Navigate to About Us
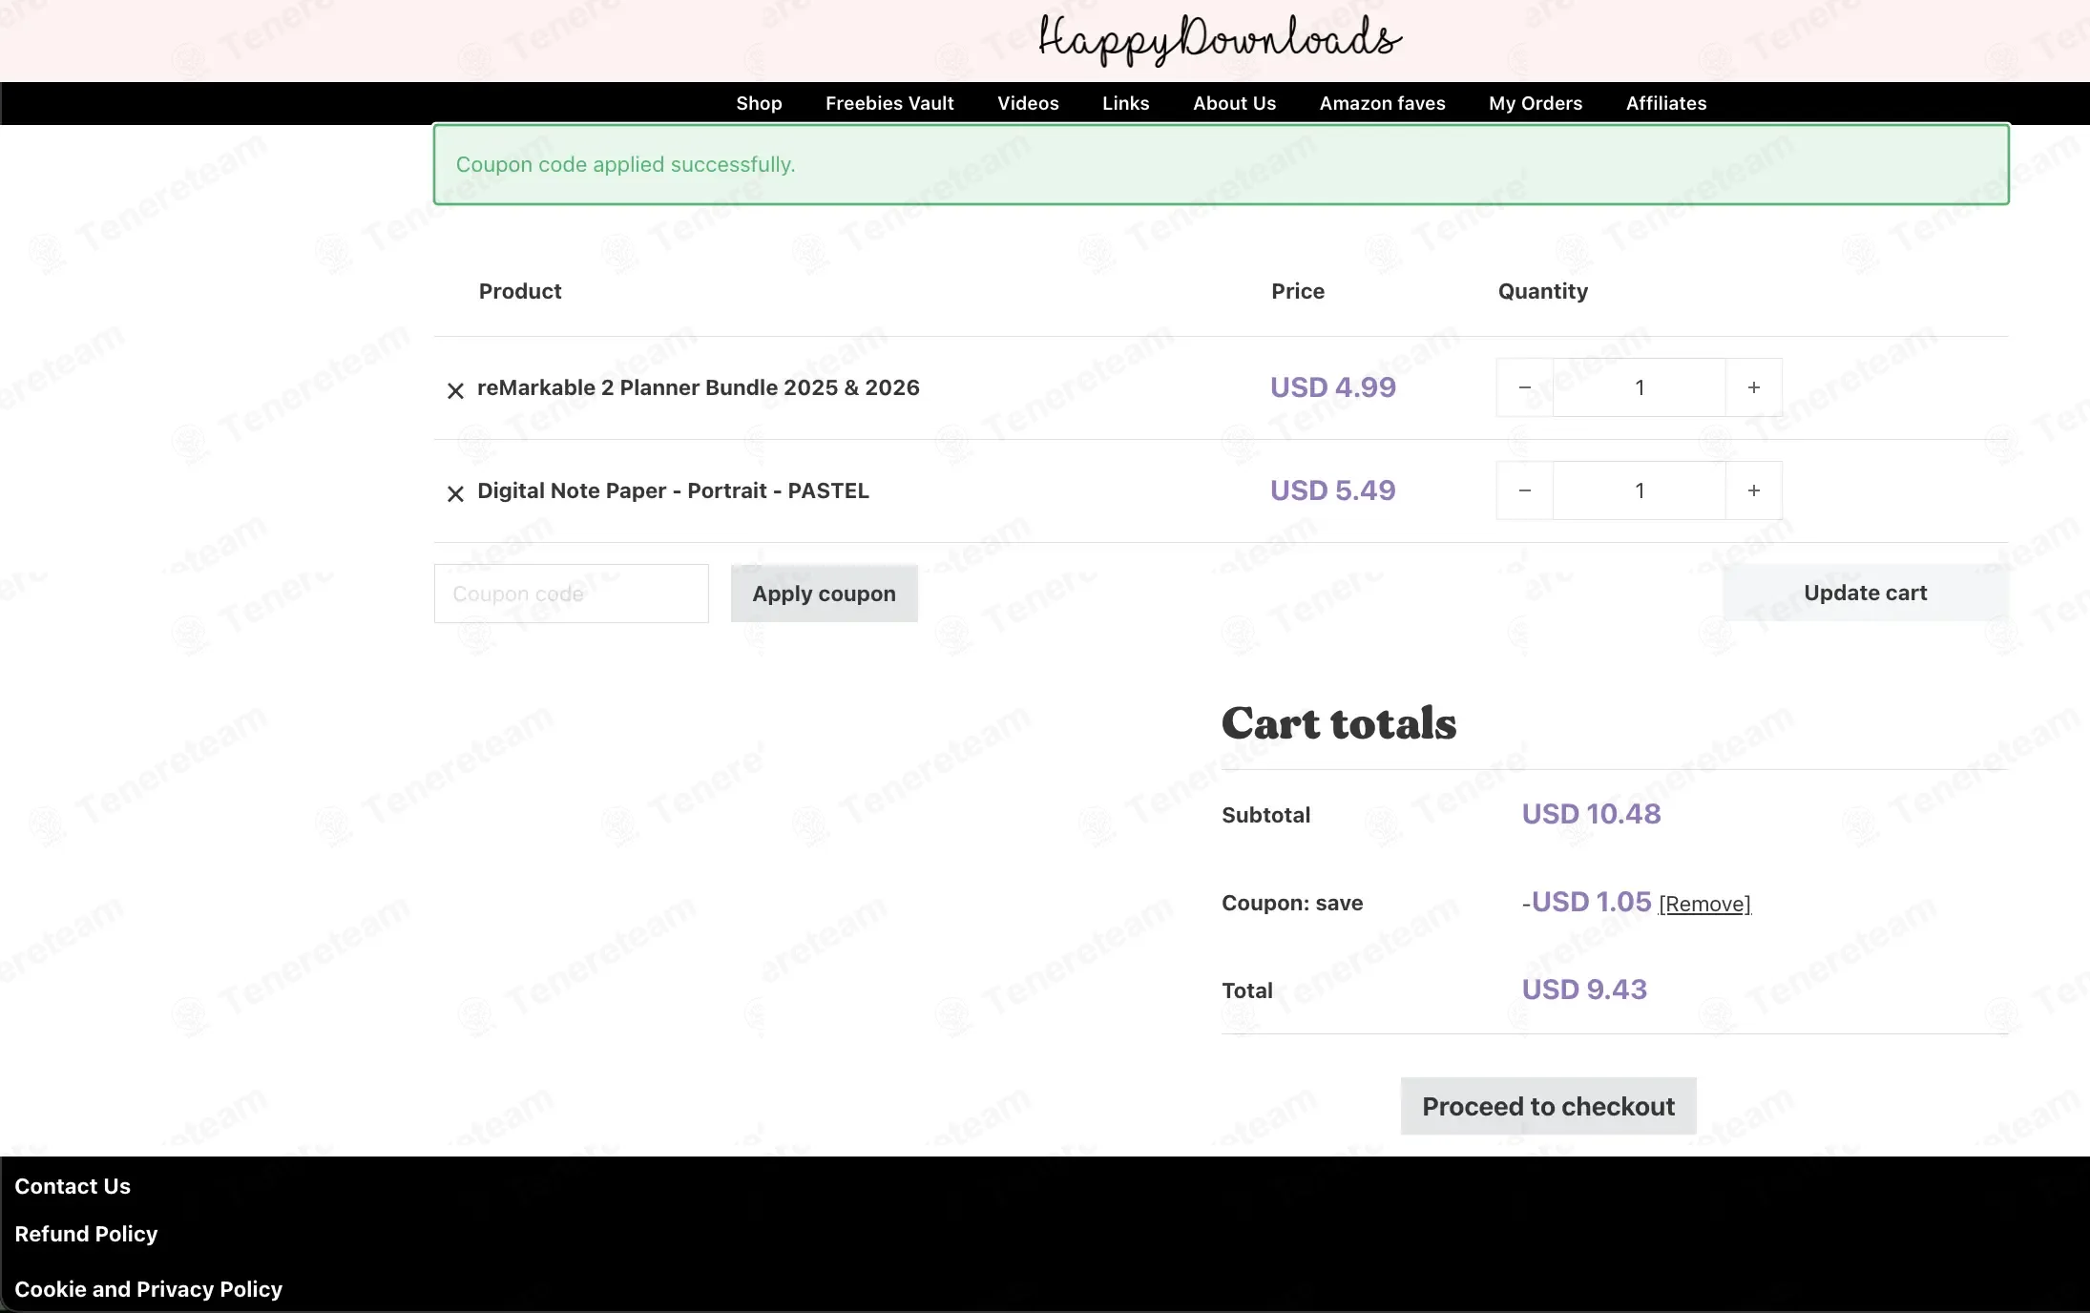 [x=1234, y=103]
